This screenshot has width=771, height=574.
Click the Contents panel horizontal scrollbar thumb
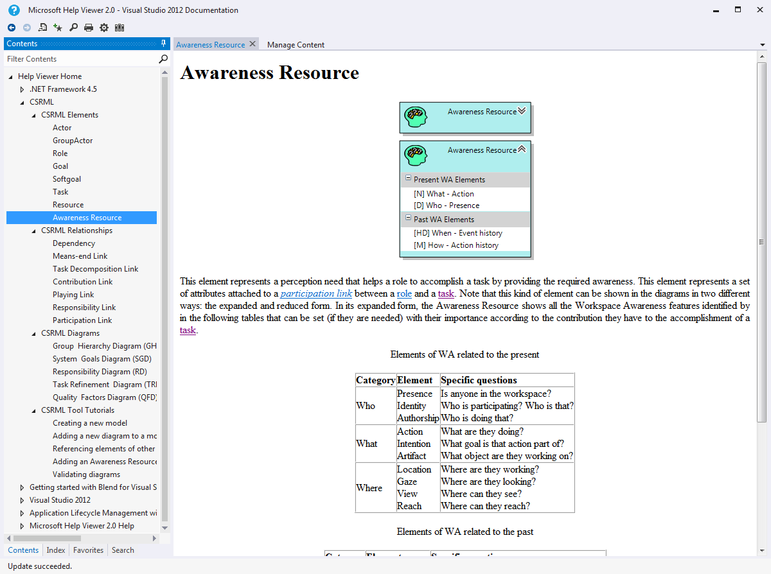pyautogui.click(x=46, y=538)
